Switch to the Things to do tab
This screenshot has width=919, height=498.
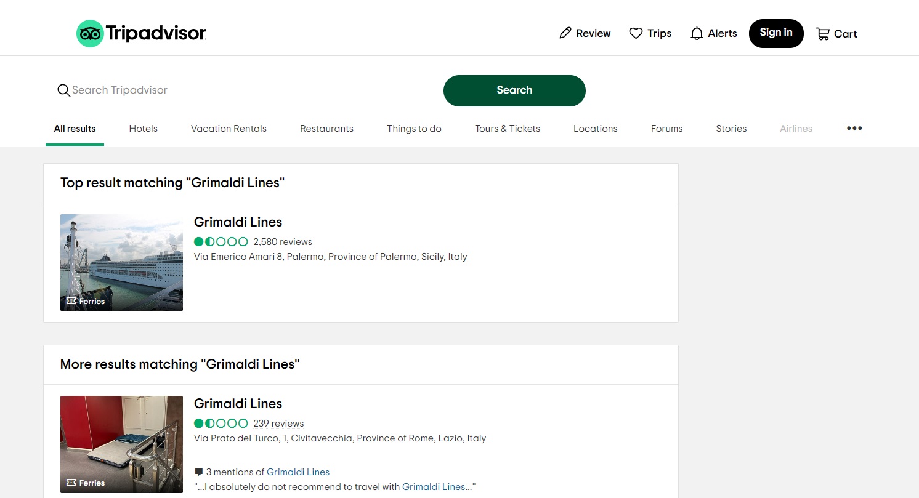[x=414, y=129]
